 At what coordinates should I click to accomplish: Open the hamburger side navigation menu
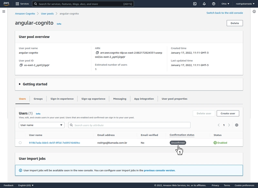tap(4, 12)
